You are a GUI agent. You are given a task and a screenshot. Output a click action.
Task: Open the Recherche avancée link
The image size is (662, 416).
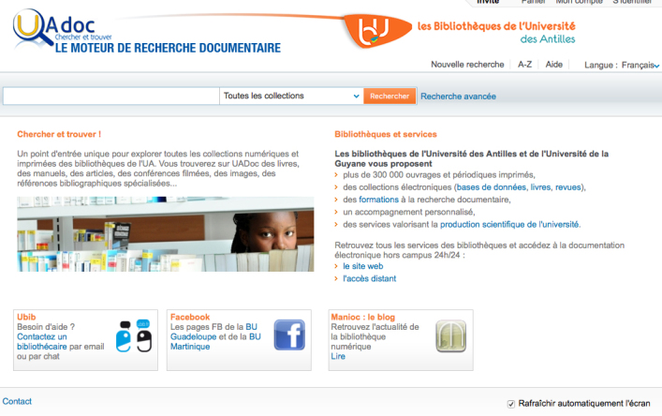[458, 97]
